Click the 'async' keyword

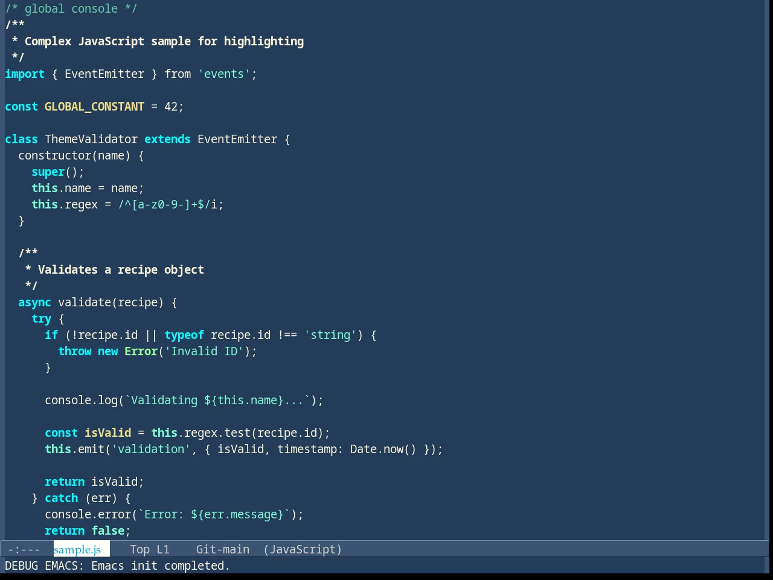point(34,302)
